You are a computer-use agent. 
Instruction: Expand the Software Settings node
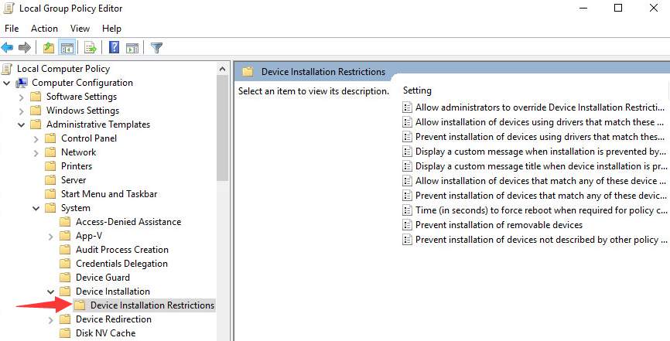pos(22,97)
